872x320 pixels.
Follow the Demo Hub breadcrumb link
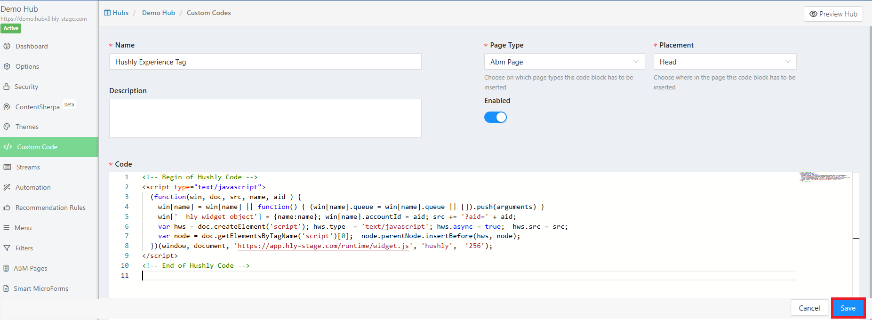[x=159, y=13]
